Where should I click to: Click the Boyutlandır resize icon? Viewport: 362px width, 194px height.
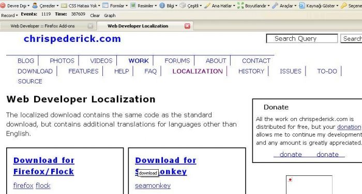pyautogui.click(x=240, y=6)
